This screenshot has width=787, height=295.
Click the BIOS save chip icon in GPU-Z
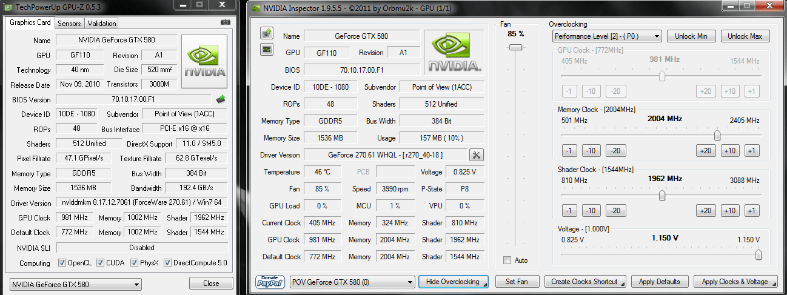point(221,99)
